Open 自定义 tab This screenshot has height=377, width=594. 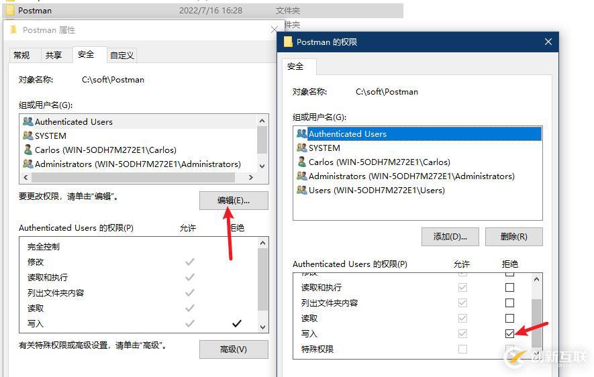[122, 55]
